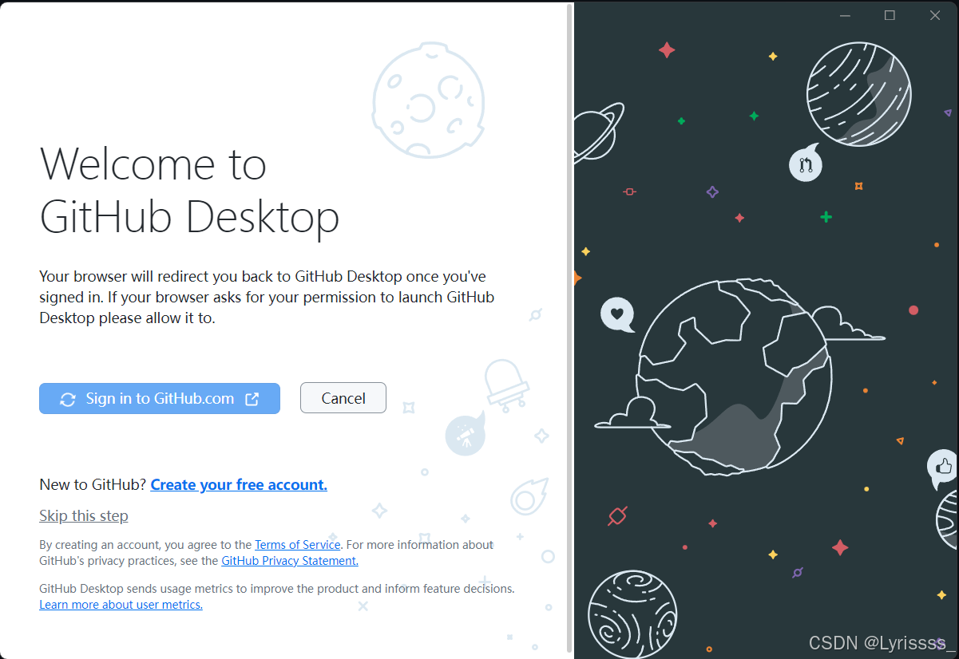Click the Welcome to GitHub Desktop heading

190,190
